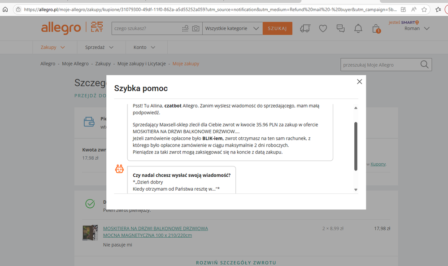Open the shopping cart icon
The width and height of the screenshot is (448, 266).
coord(376,29)
